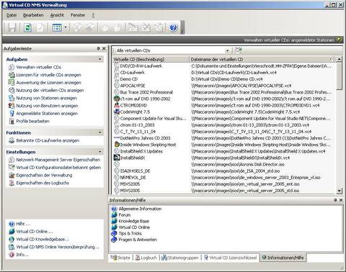Click the blue Help question mark icon
Screen dimensions: 346x272
coord(173,27)
